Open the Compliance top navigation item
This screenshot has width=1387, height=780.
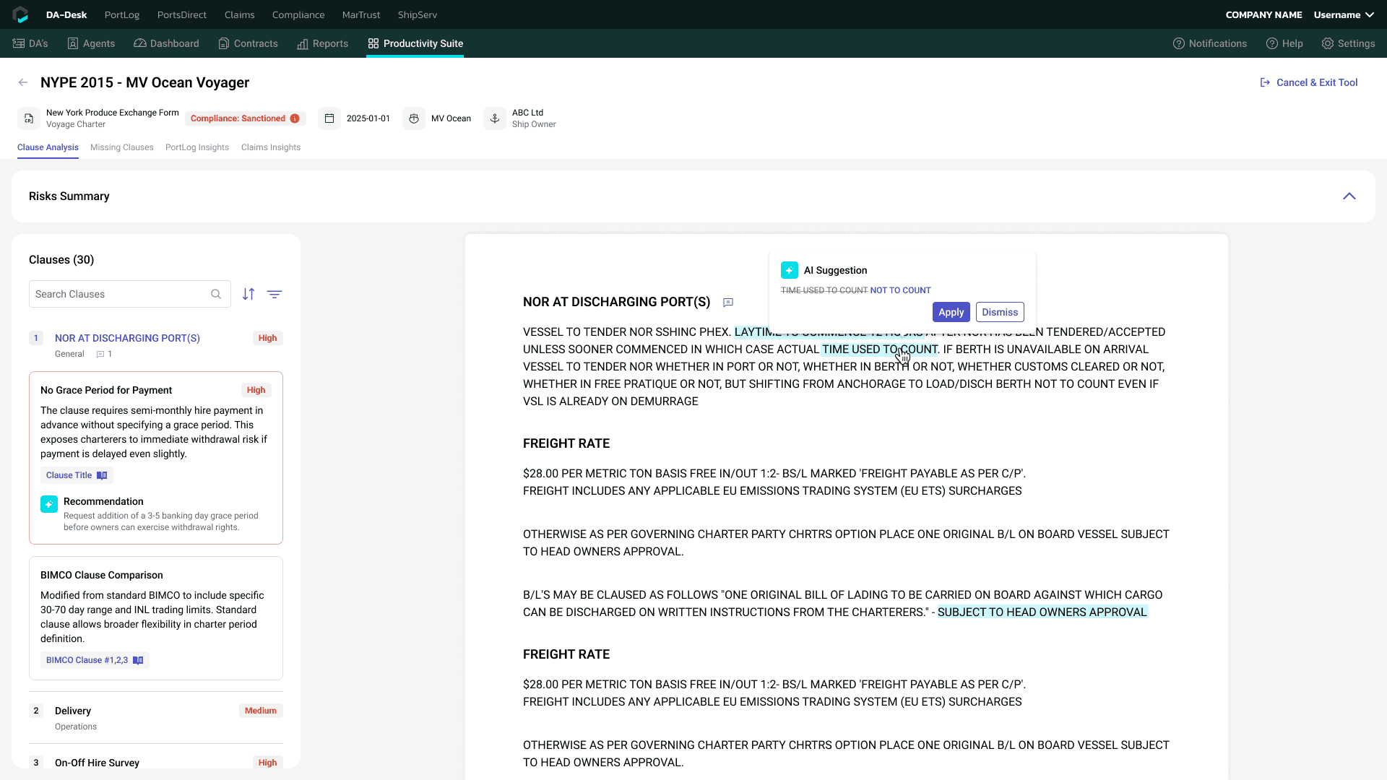point(298,14)
